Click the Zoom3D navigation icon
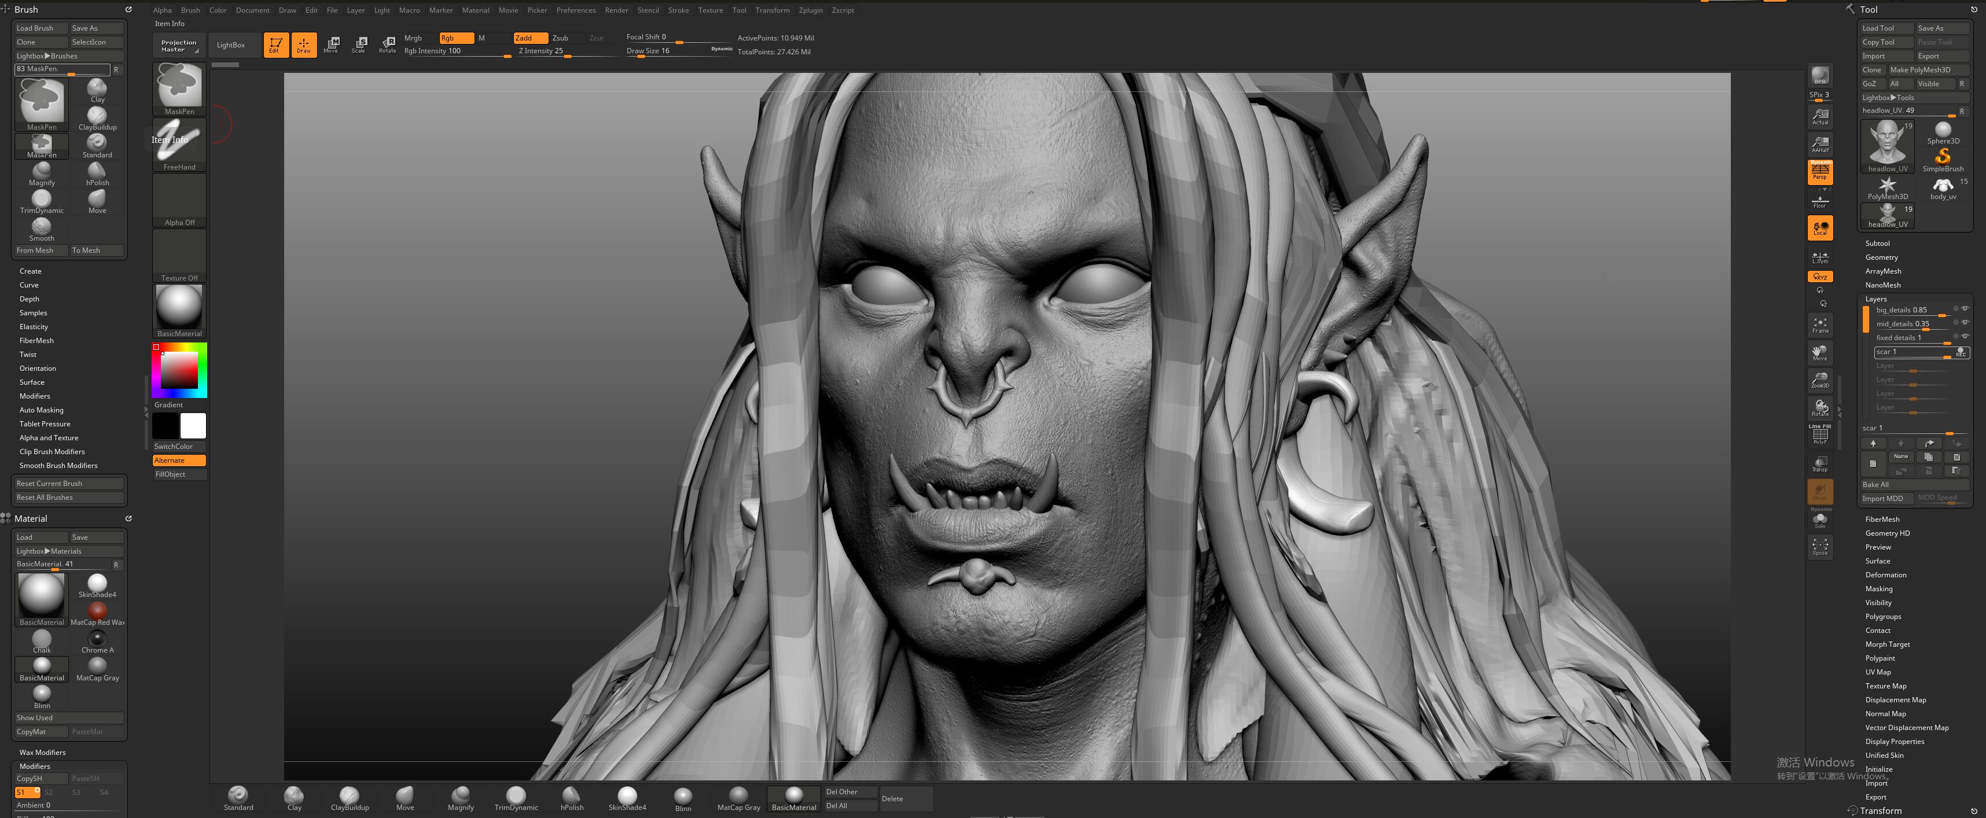The height and width of the screenshot is (818, 1986). point(1819,380)
